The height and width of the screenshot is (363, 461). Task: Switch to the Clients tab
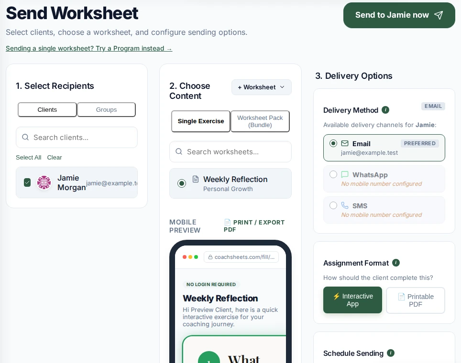47,109
